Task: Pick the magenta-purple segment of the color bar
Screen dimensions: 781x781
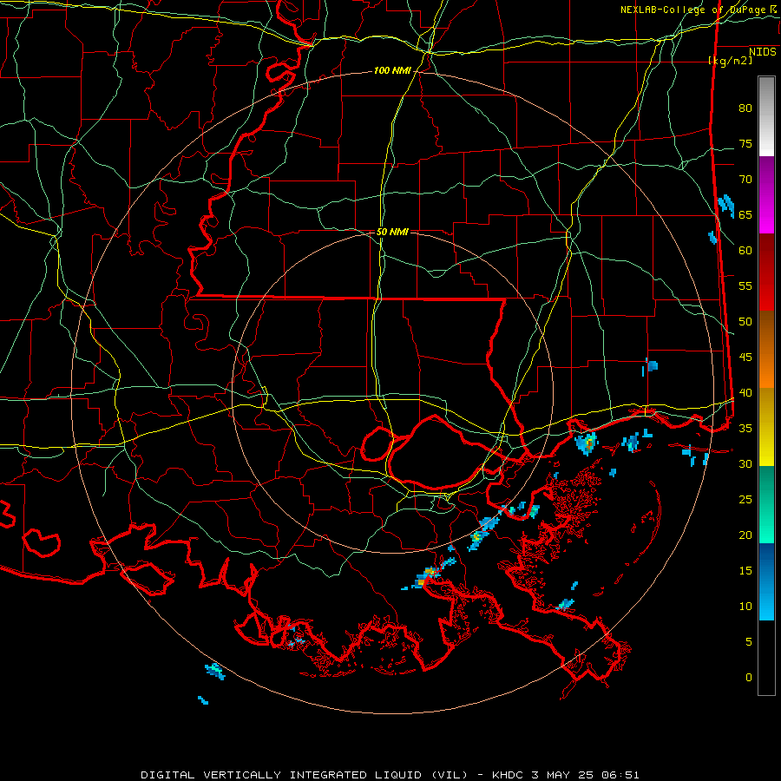Action: (766, 194)
